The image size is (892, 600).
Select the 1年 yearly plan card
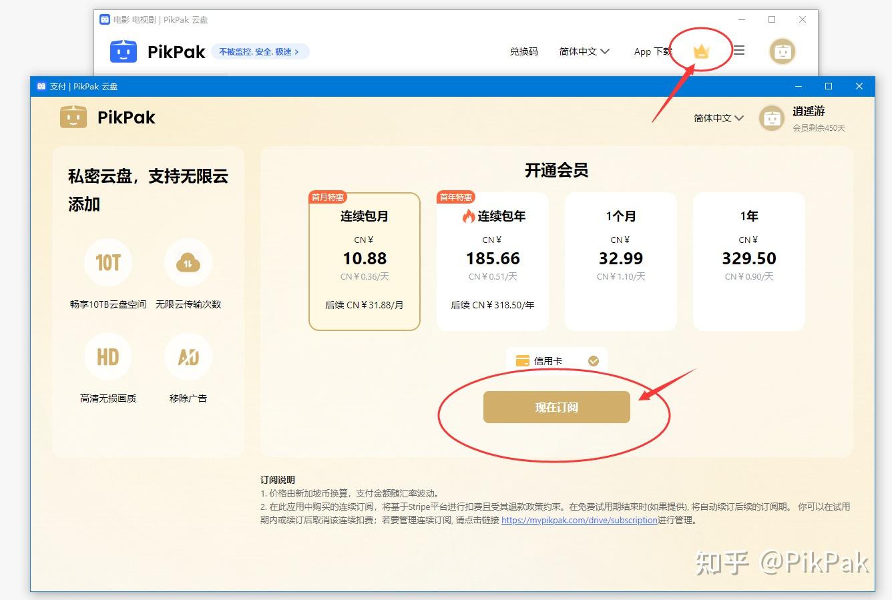click(749, 260)
